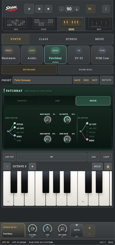
Task: Switch to the SEQ view
Action: [x=16, y=24]
